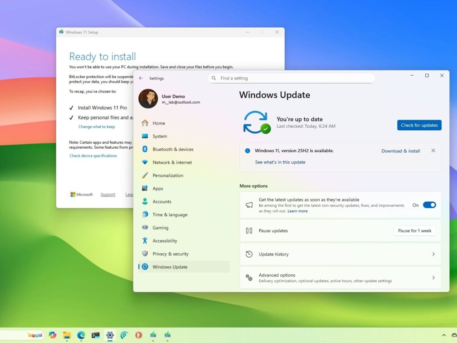Disable Get the latest updates toggle
This screenshot has height=343, width=457.
pyautogui.click(x=429, y=205)
